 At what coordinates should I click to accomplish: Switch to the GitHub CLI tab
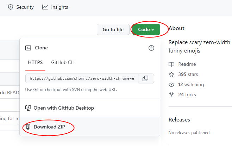tap(63, 63)
